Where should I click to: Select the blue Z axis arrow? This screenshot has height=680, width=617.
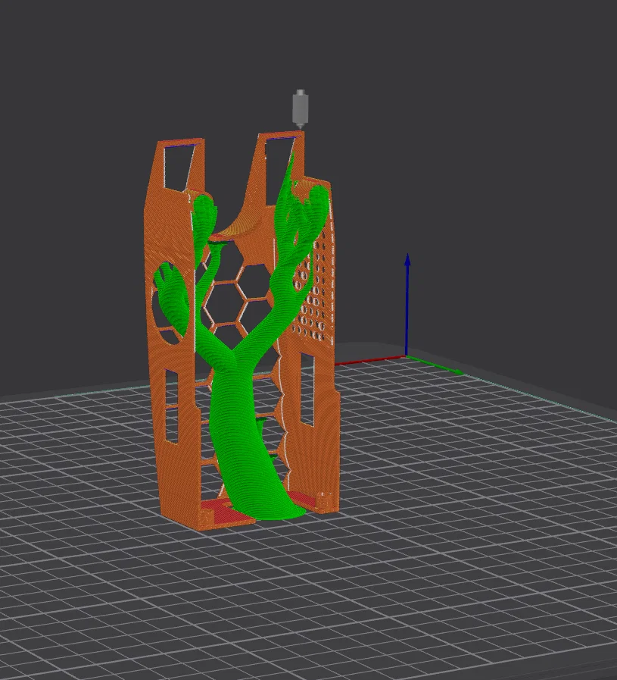click(407, 305)
